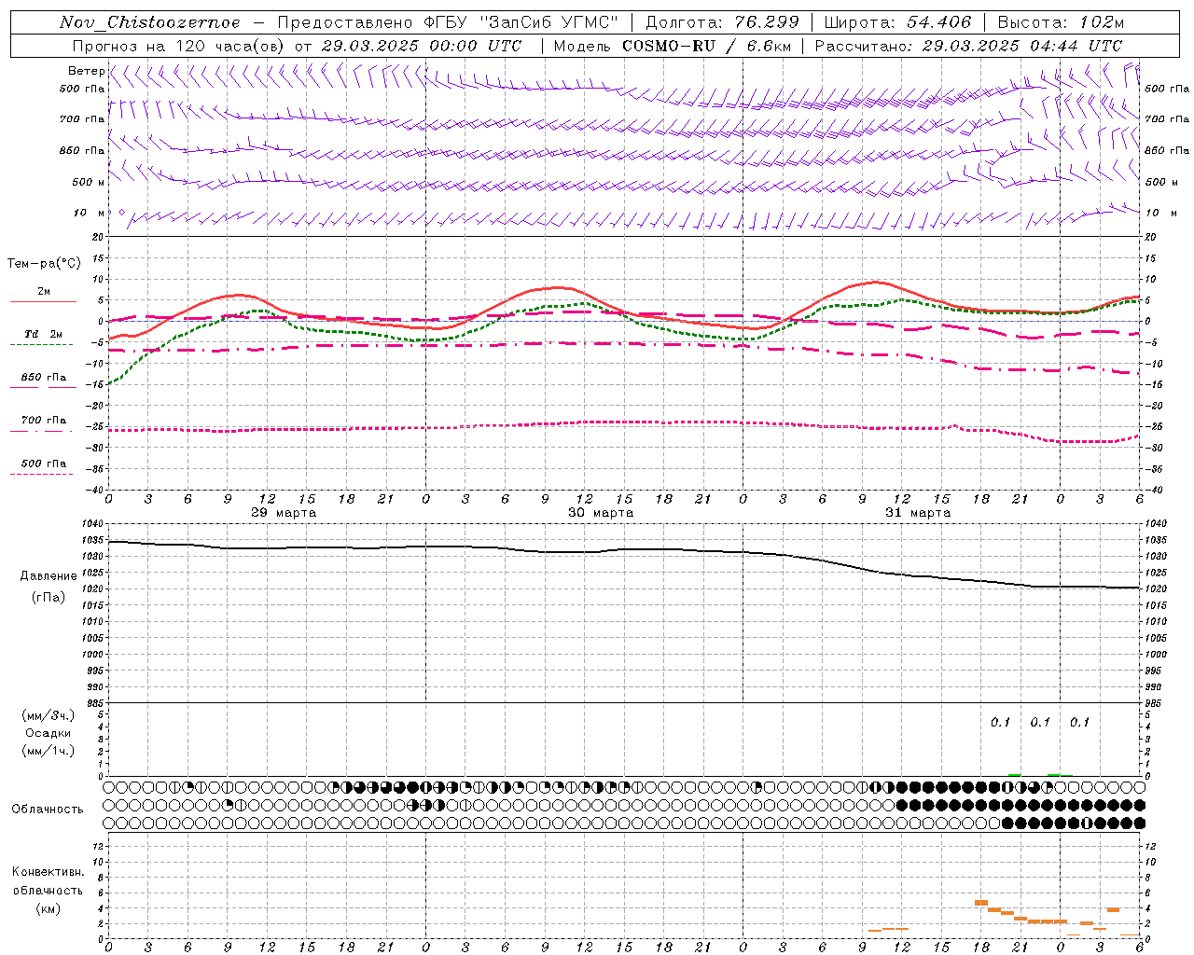1194x955 pixels.
Task: Click the Td 2м dew point legend entry
Action: 43,334
